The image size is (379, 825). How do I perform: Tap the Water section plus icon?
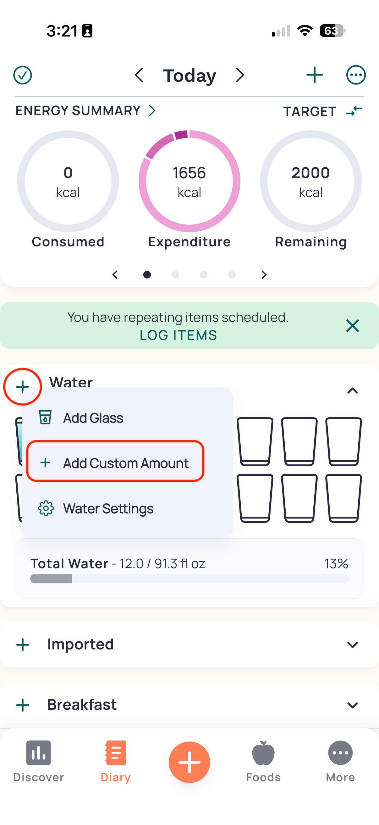[22, 387]
